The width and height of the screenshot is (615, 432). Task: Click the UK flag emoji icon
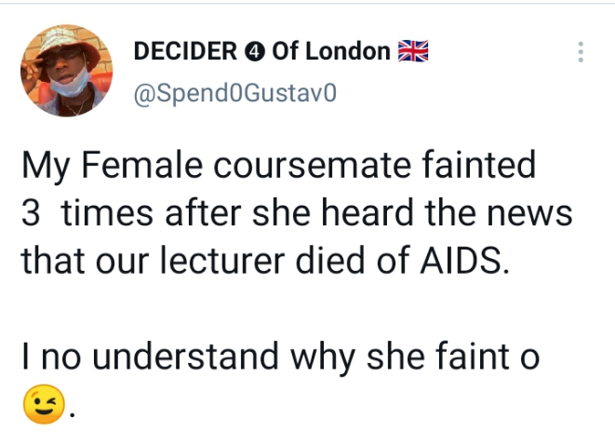(412, 51)
